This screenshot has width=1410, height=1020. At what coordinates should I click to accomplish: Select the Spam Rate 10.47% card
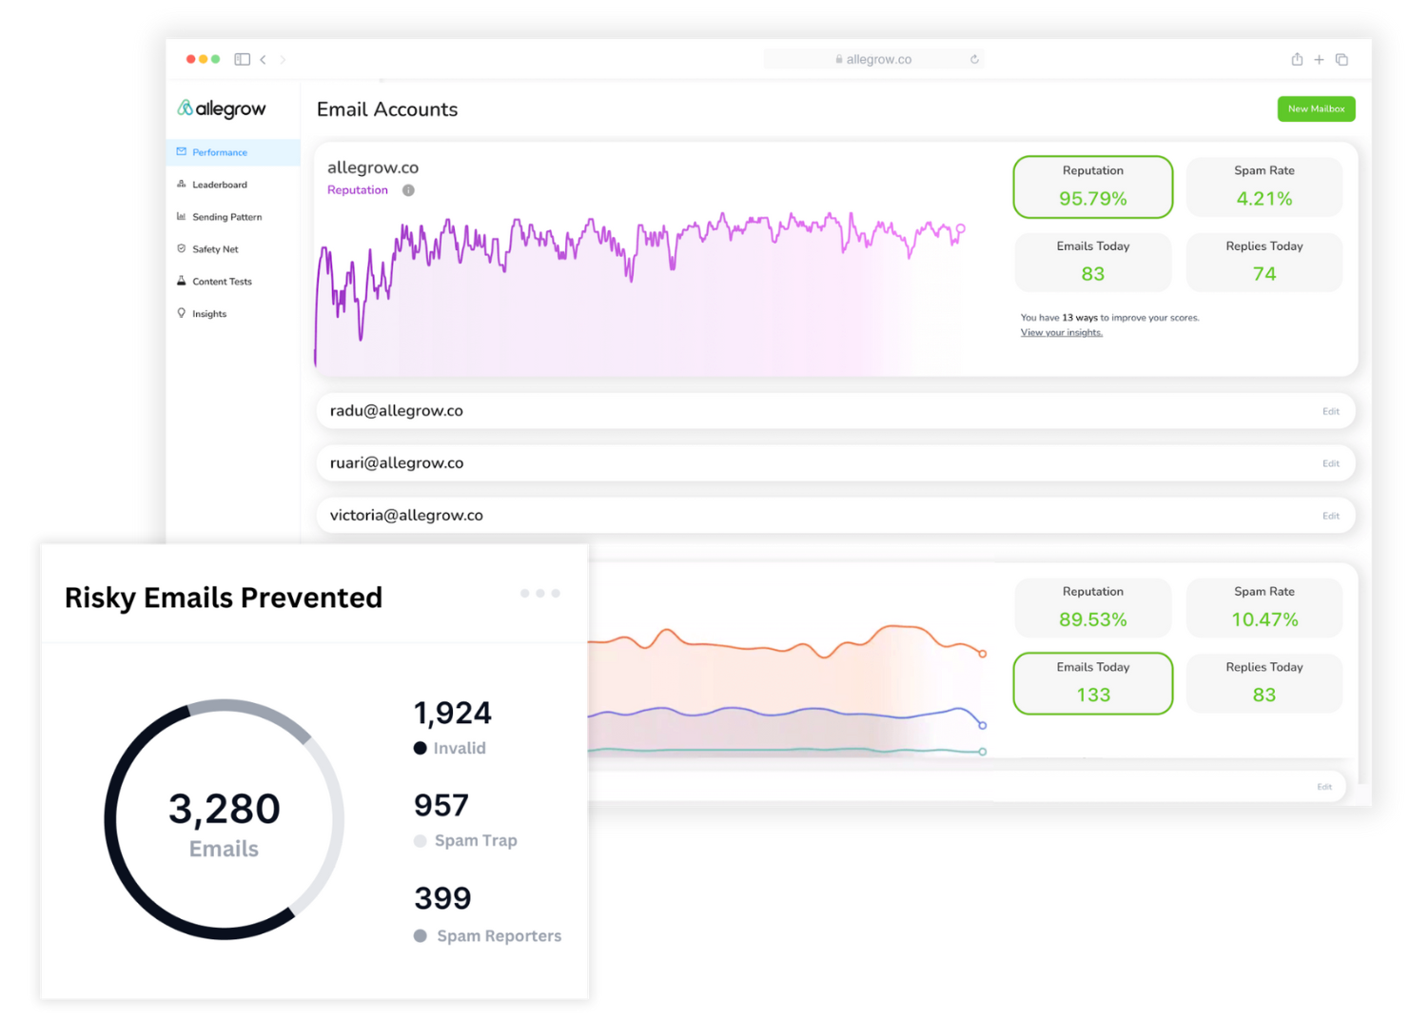1263,607
